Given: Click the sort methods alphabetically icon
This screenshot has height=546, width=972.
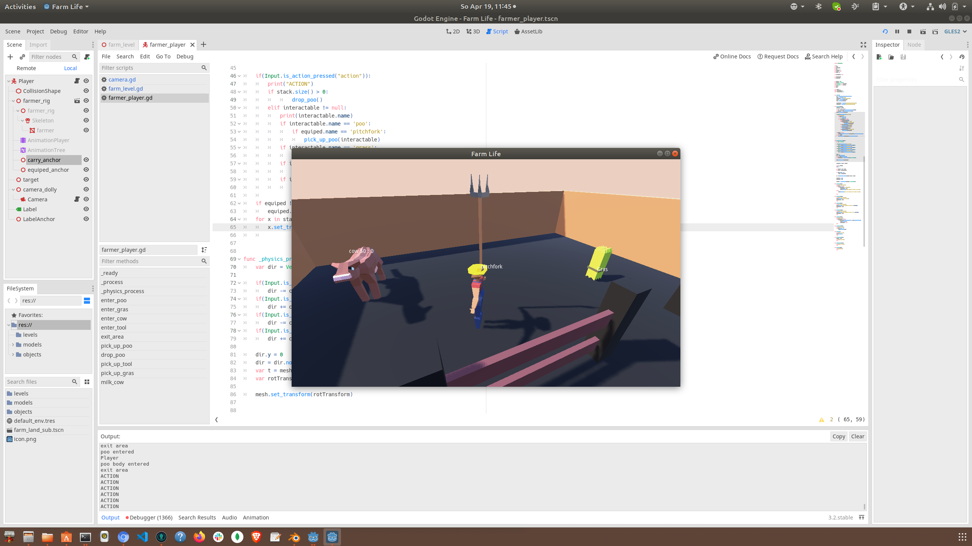Looking at the screenshot, I should coord(204,250).
